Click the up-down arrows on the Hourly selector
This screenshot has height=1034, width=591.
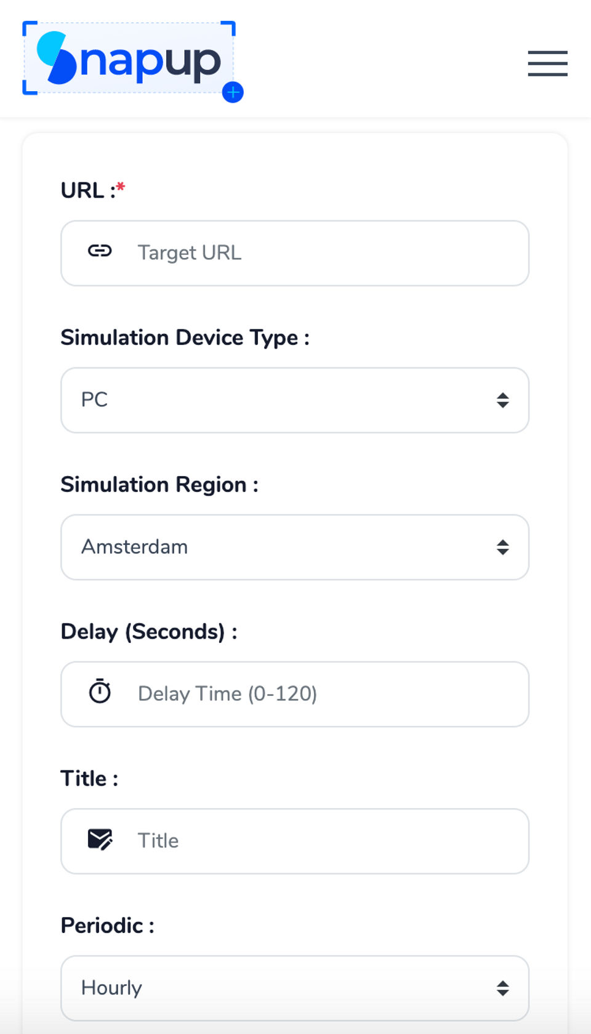coord(503,988)
